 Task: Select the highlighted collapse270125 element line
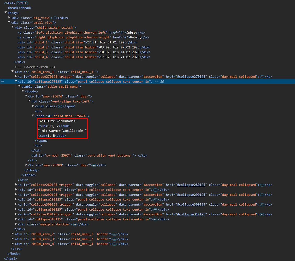78,81
